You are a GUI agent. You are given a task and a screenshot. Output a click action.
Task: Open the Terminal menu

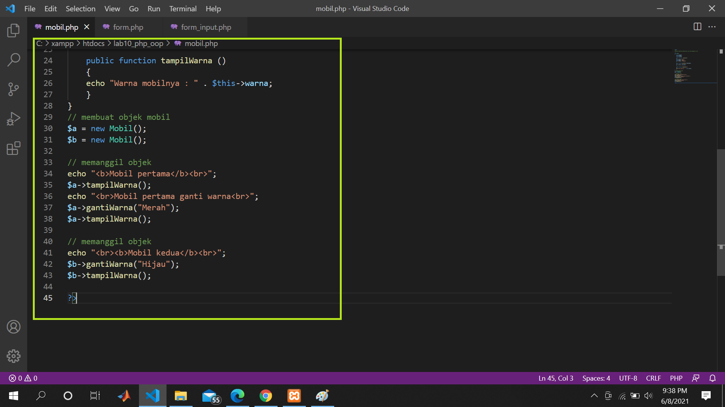coord(182,8)
